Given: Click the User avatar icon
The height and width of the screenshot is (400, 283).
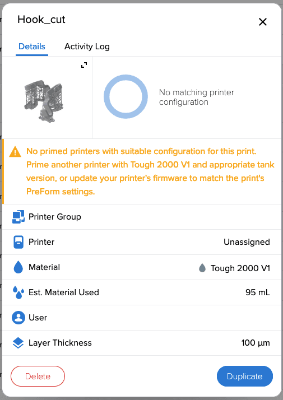Looking at the screenshot, I should [18, 318].
